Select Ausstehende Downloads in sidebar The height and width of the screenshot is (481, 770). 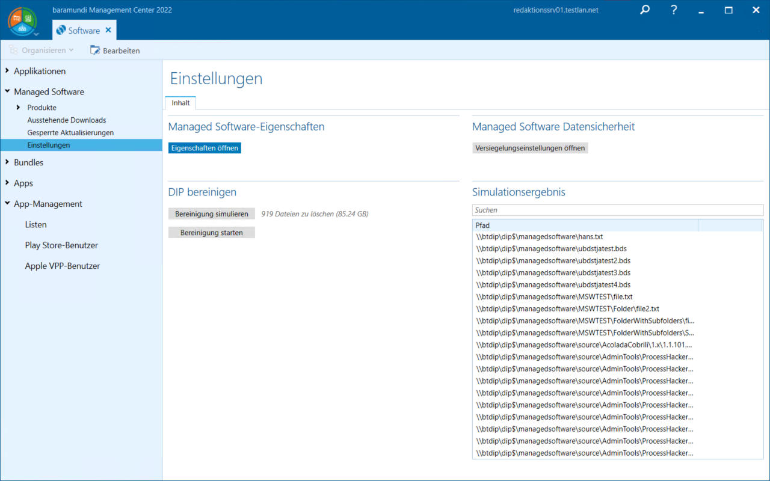66,120
